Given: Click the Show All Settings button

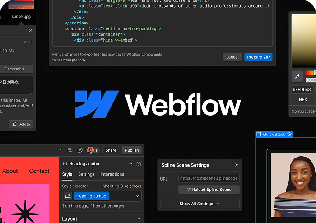Looking at the screenshot, I should click(x=200, y=204).
